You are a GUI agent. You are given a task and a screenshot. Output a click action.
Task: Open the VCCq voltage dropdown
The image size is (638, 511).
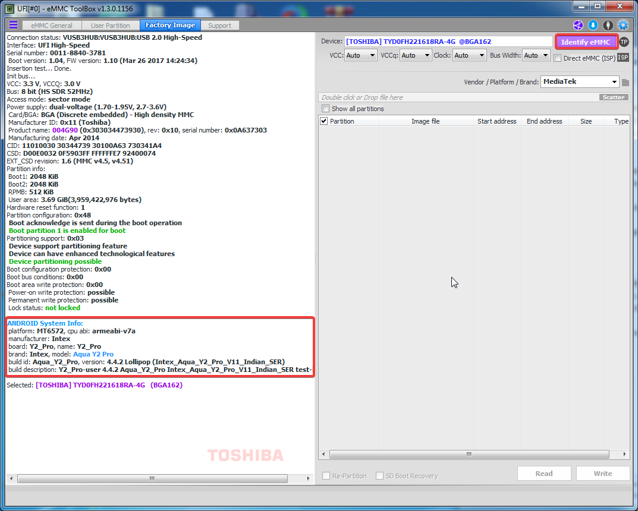click(416, 55)
